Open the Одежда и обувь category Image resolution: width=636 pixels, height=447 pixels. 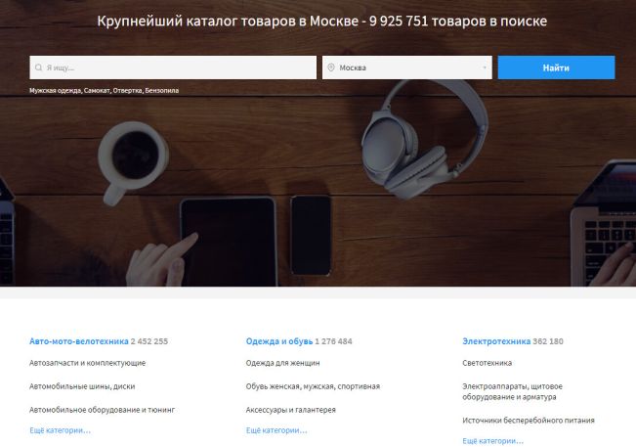point(279,341)
